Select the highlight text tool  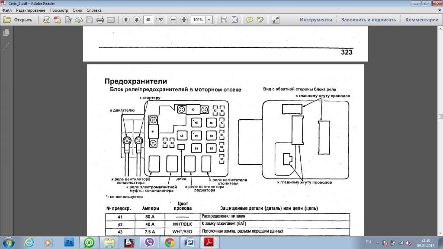pyautogui.click(x=260, y=20)
